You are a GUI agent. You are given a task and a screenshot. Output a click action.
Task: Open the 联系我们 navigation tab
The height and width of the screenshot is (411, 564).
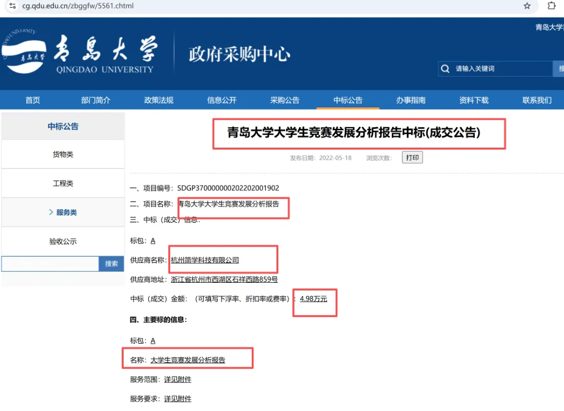tap(537, 100)
